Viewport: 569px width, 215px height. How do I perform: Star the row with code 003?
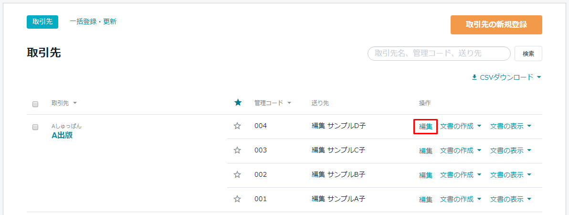pyautogui.click(x=237, y=150)
